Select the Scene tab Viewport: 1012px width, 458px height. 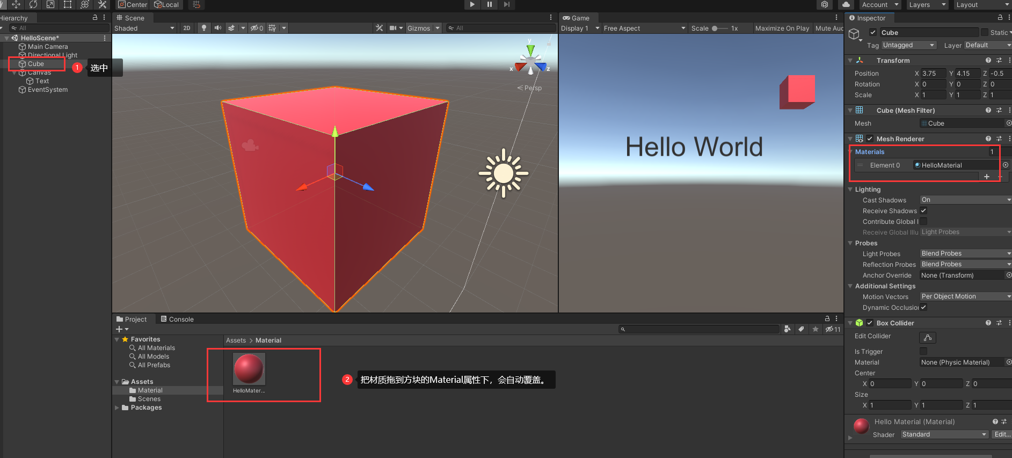click(x=130, y=18)
